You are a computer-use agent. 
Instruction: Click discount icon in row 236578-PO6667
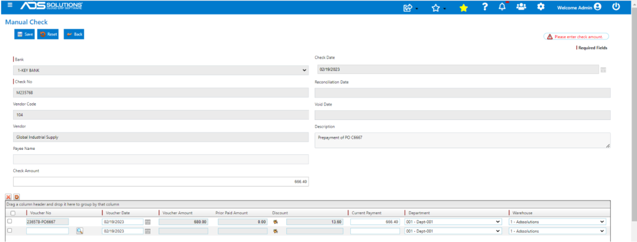click(x=276, y=221)
